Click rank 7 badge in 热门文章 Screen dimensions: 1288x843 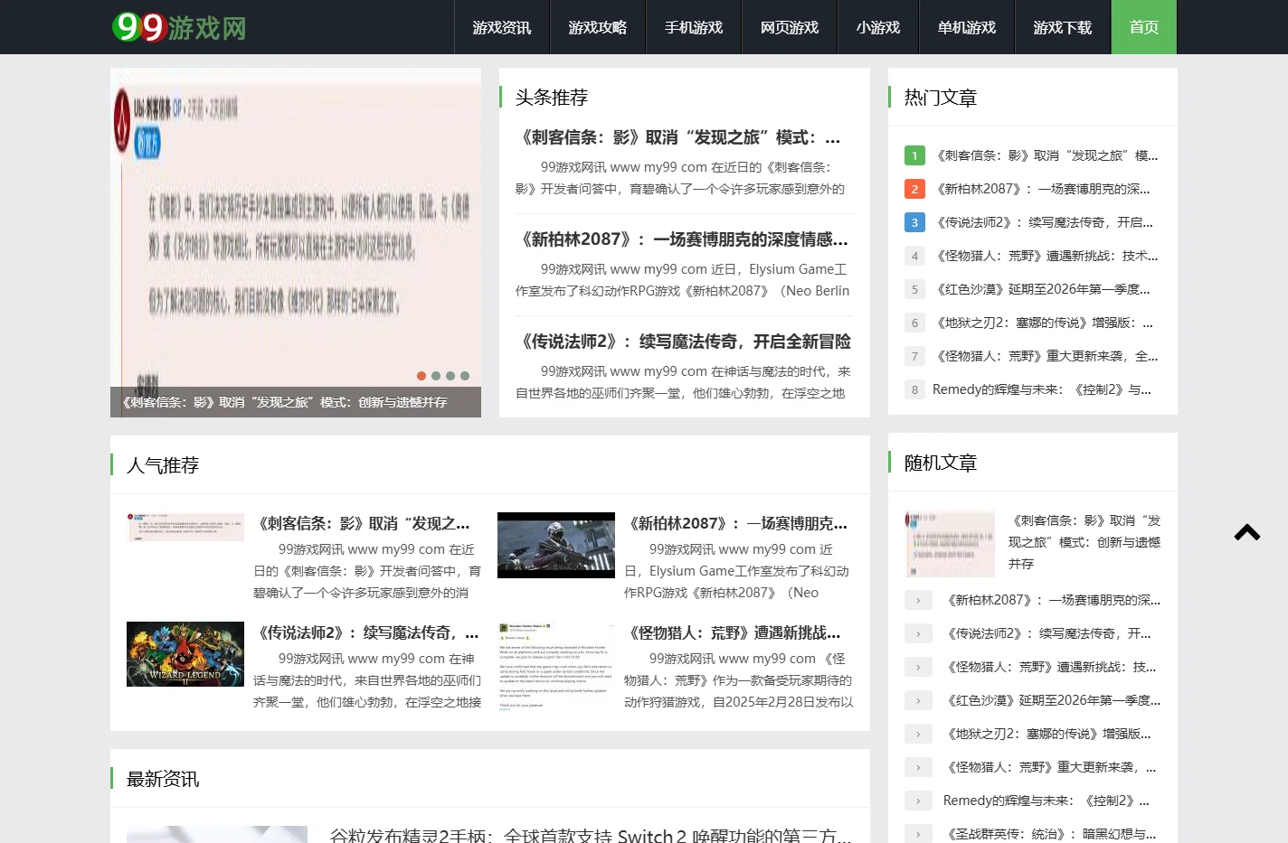[914, 356]
